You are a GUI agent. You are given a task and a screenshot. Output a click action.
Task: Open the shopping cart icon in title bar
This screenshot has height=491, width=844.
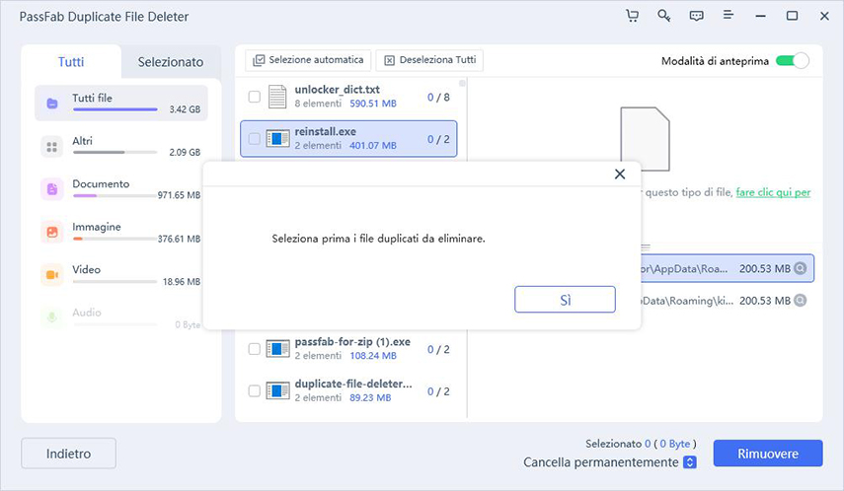[632, 16]
